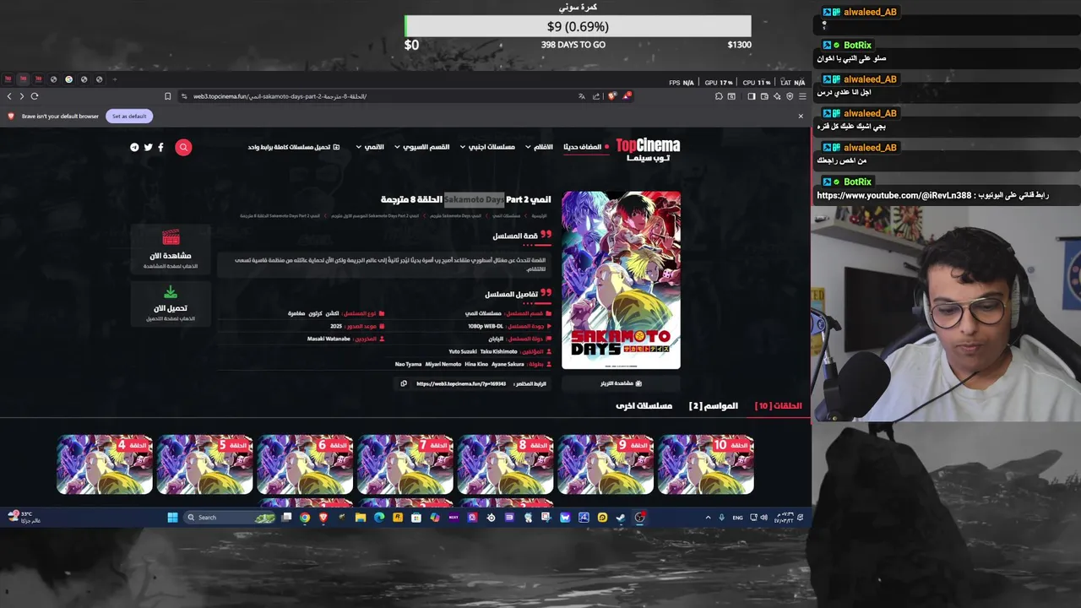Dismiss the default browser notification bar
The height and width of the screenshot is (608, 1081).
click(801, 117)
